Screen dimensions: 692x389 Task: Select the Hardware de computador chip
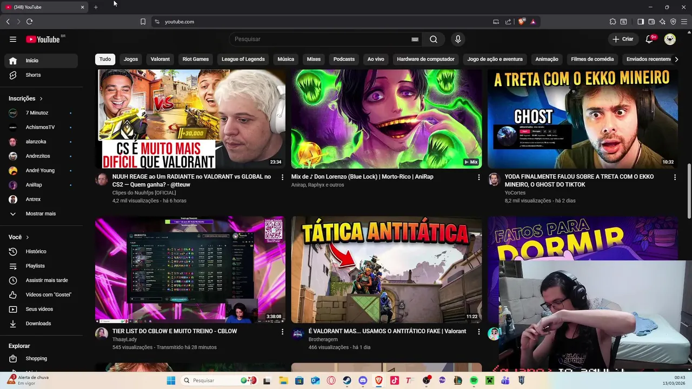(425, 59)
